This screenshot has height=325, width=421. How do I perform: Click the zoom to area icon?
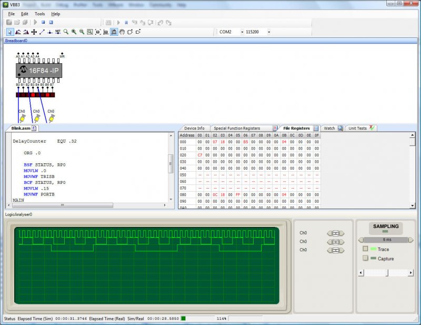90,32
